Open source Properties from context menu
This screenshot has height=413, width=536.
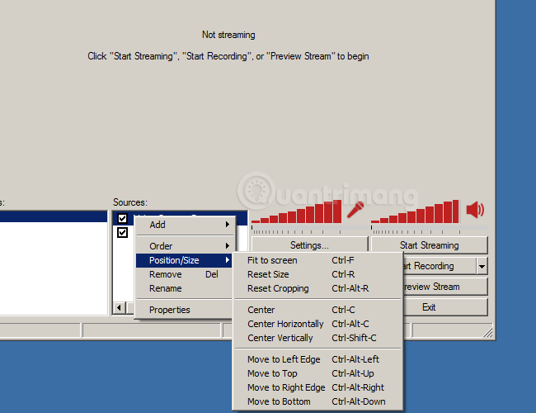170,310
